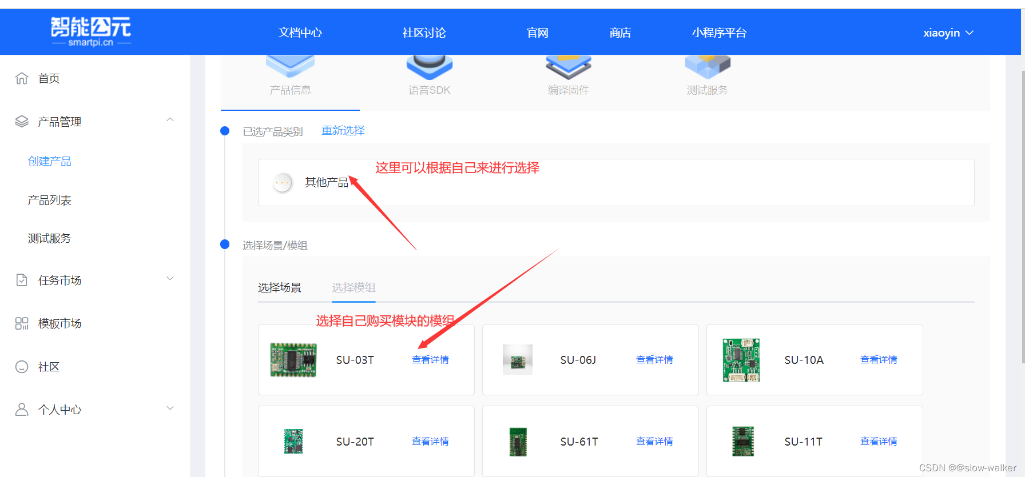Click 查看详情 for SU-03T
Screen dimensions: 1025x477
431,360
